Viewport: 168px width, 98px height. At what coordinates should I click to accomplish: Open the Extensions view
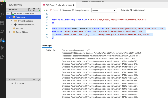[x=2, y=57]
